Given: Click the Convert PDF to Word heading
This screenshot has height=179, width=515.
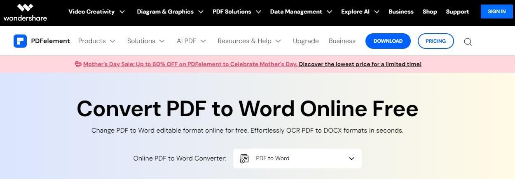Looking at the screenshot, I should 247,108.
